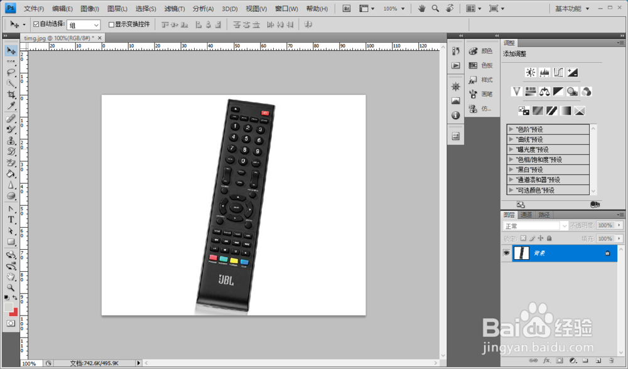628x369 pixels.
Task: Open the 滤镜(T) menu
Action: tap(174, 8)
